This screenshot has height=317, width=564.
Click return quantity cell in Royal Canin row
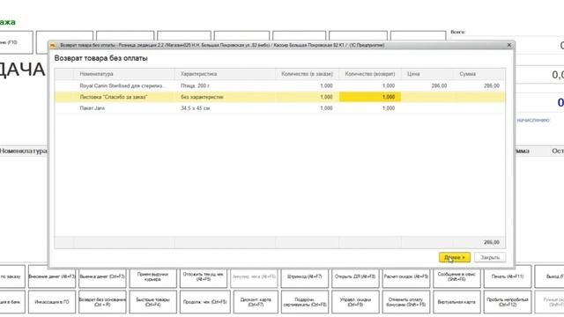(x=370, y=85)
